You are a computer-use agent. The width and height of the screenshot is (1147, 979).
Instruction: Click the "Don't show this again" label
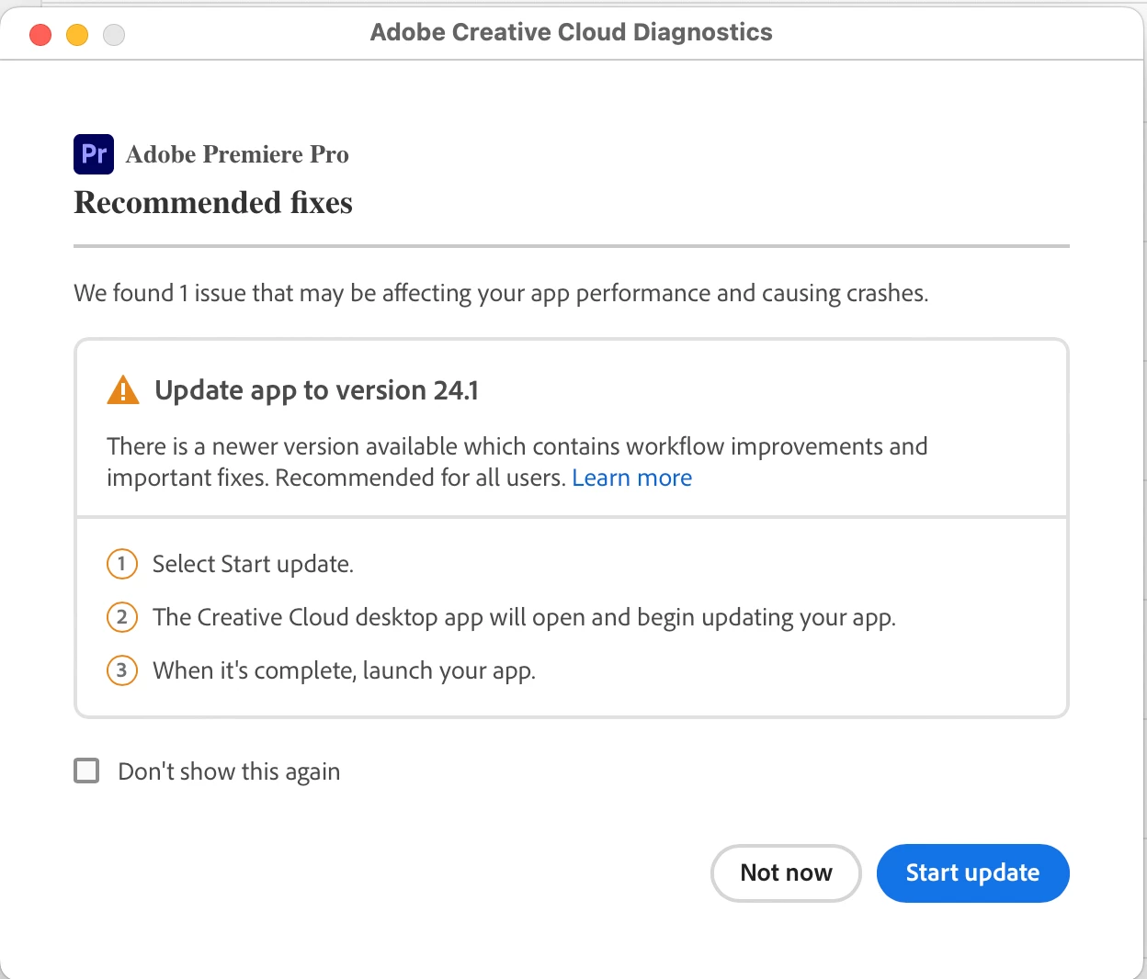[229, 771]
